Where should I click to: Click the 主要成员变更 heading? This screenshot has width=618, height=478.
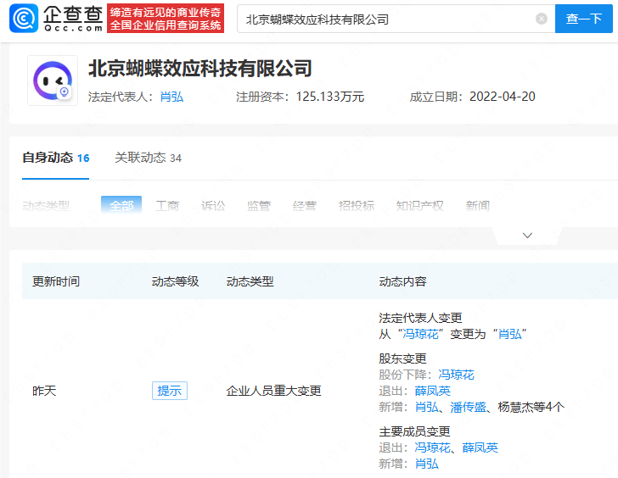point(414,431)
